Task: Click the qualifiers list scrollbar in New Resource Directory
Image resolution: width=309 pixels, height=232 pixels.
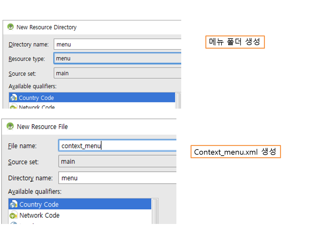Action: click(178, 101)
